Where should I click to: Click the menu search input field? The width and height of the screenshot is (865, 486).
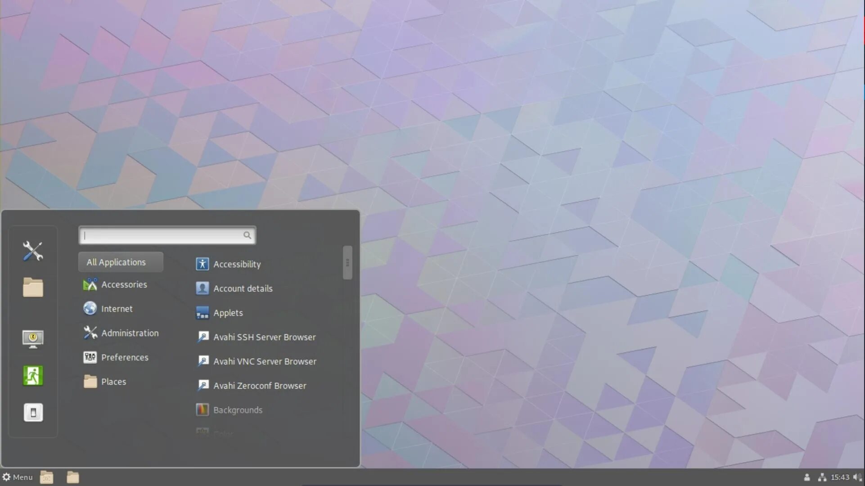click(x=163, y=235)
